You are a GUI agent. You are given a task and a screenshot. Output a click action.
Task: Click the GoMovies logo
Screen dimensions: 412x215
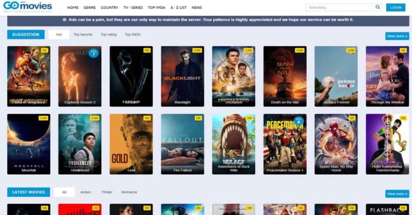pos(28,7)
